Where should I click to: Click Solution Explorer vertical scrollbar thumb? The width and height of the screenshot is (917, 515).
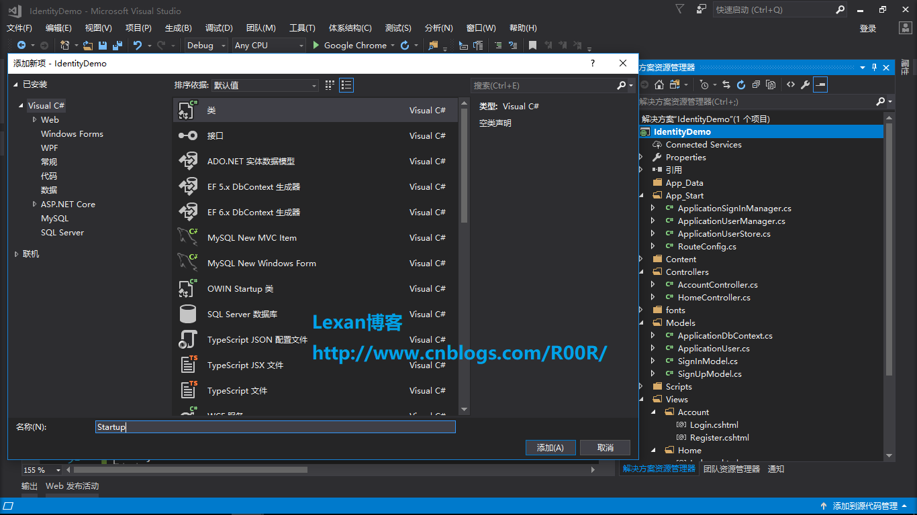coord(889,249)
